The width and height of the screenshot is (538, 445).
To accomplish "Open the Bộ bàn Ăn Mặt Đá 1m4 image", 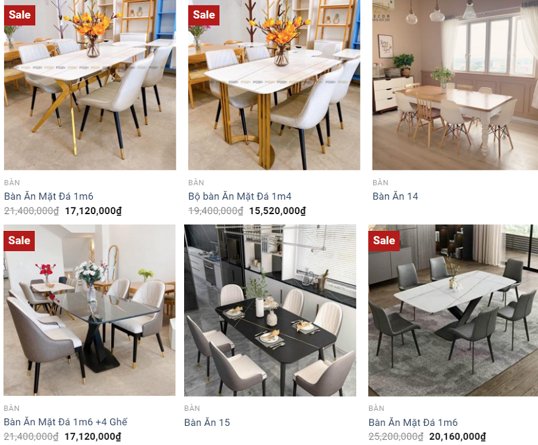I will click(274, 85).
